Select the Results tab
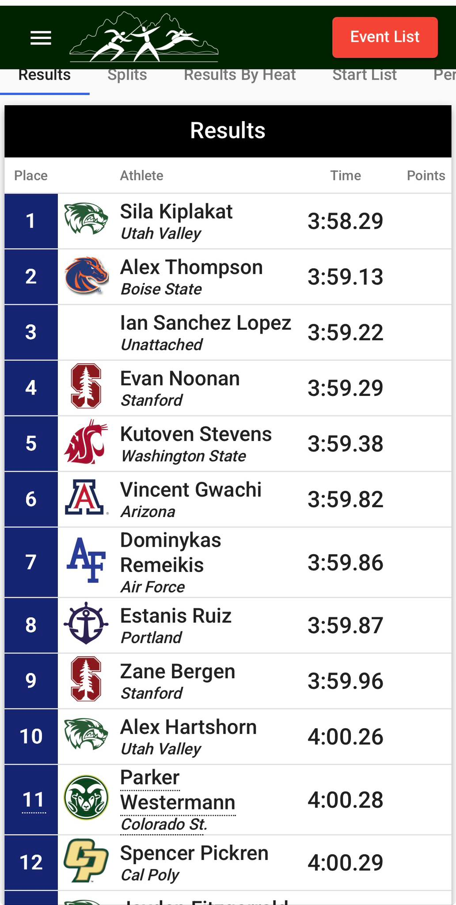Viewport: 456px width, 905px height. (45, 75)
